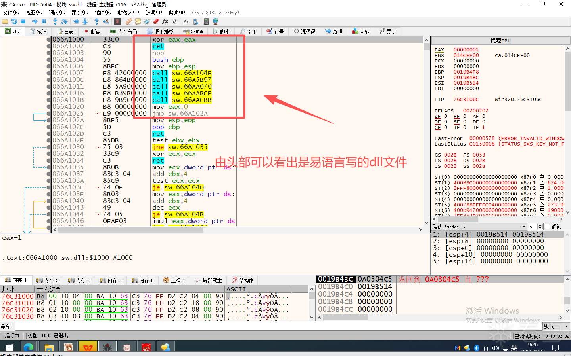Switch to the 符号 tab
This screenshot has width=571, height=356.
tap(275, 32)
